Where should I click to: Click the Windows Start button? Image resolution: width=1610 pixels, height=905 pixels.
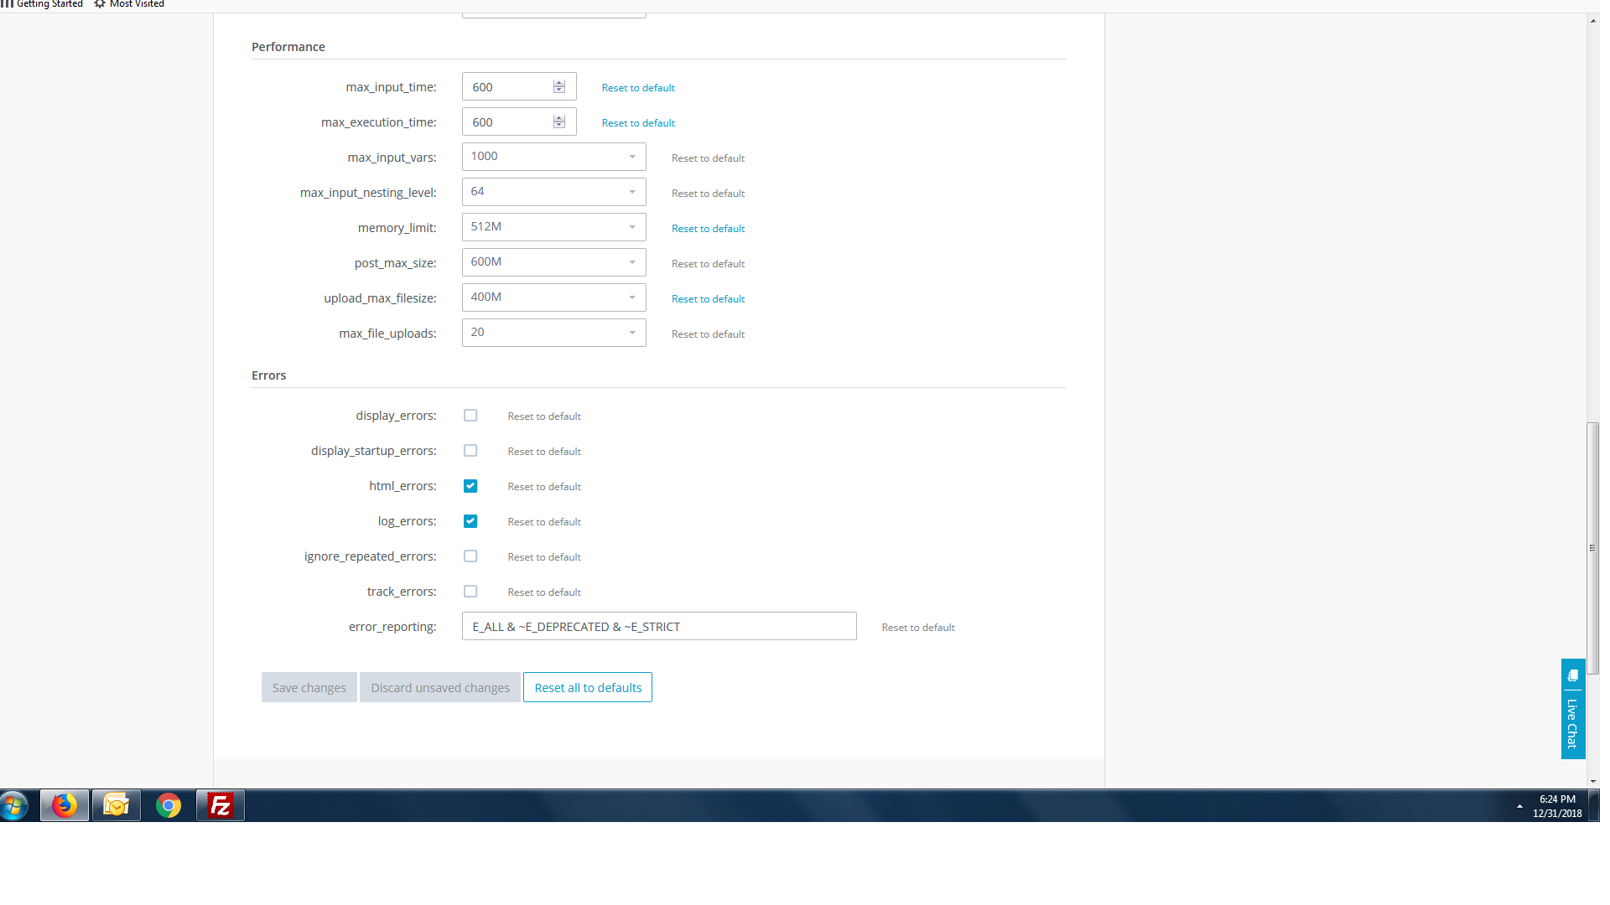tap(14, 804)
